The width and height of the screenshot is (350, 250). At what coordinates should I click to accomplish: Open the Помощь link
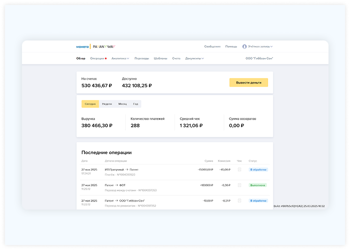[x=231, y=46]
